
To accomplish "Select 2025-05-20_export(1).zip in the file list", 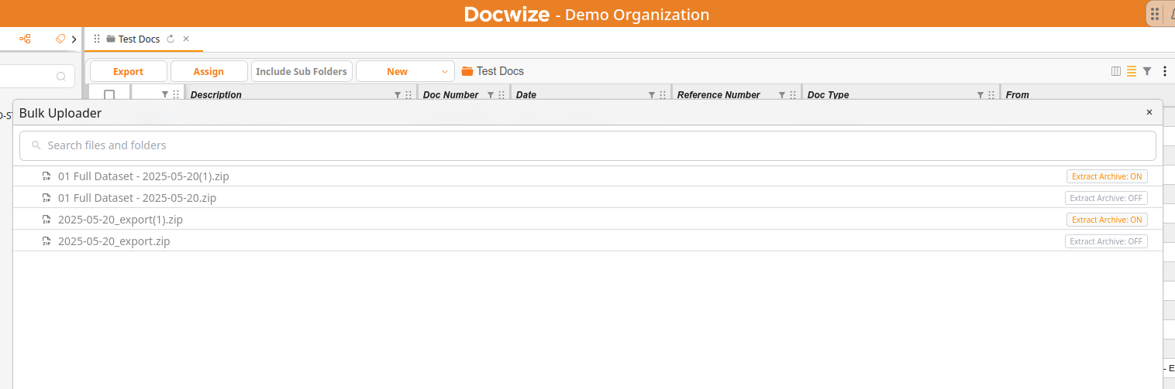I will tap(120, 220).
